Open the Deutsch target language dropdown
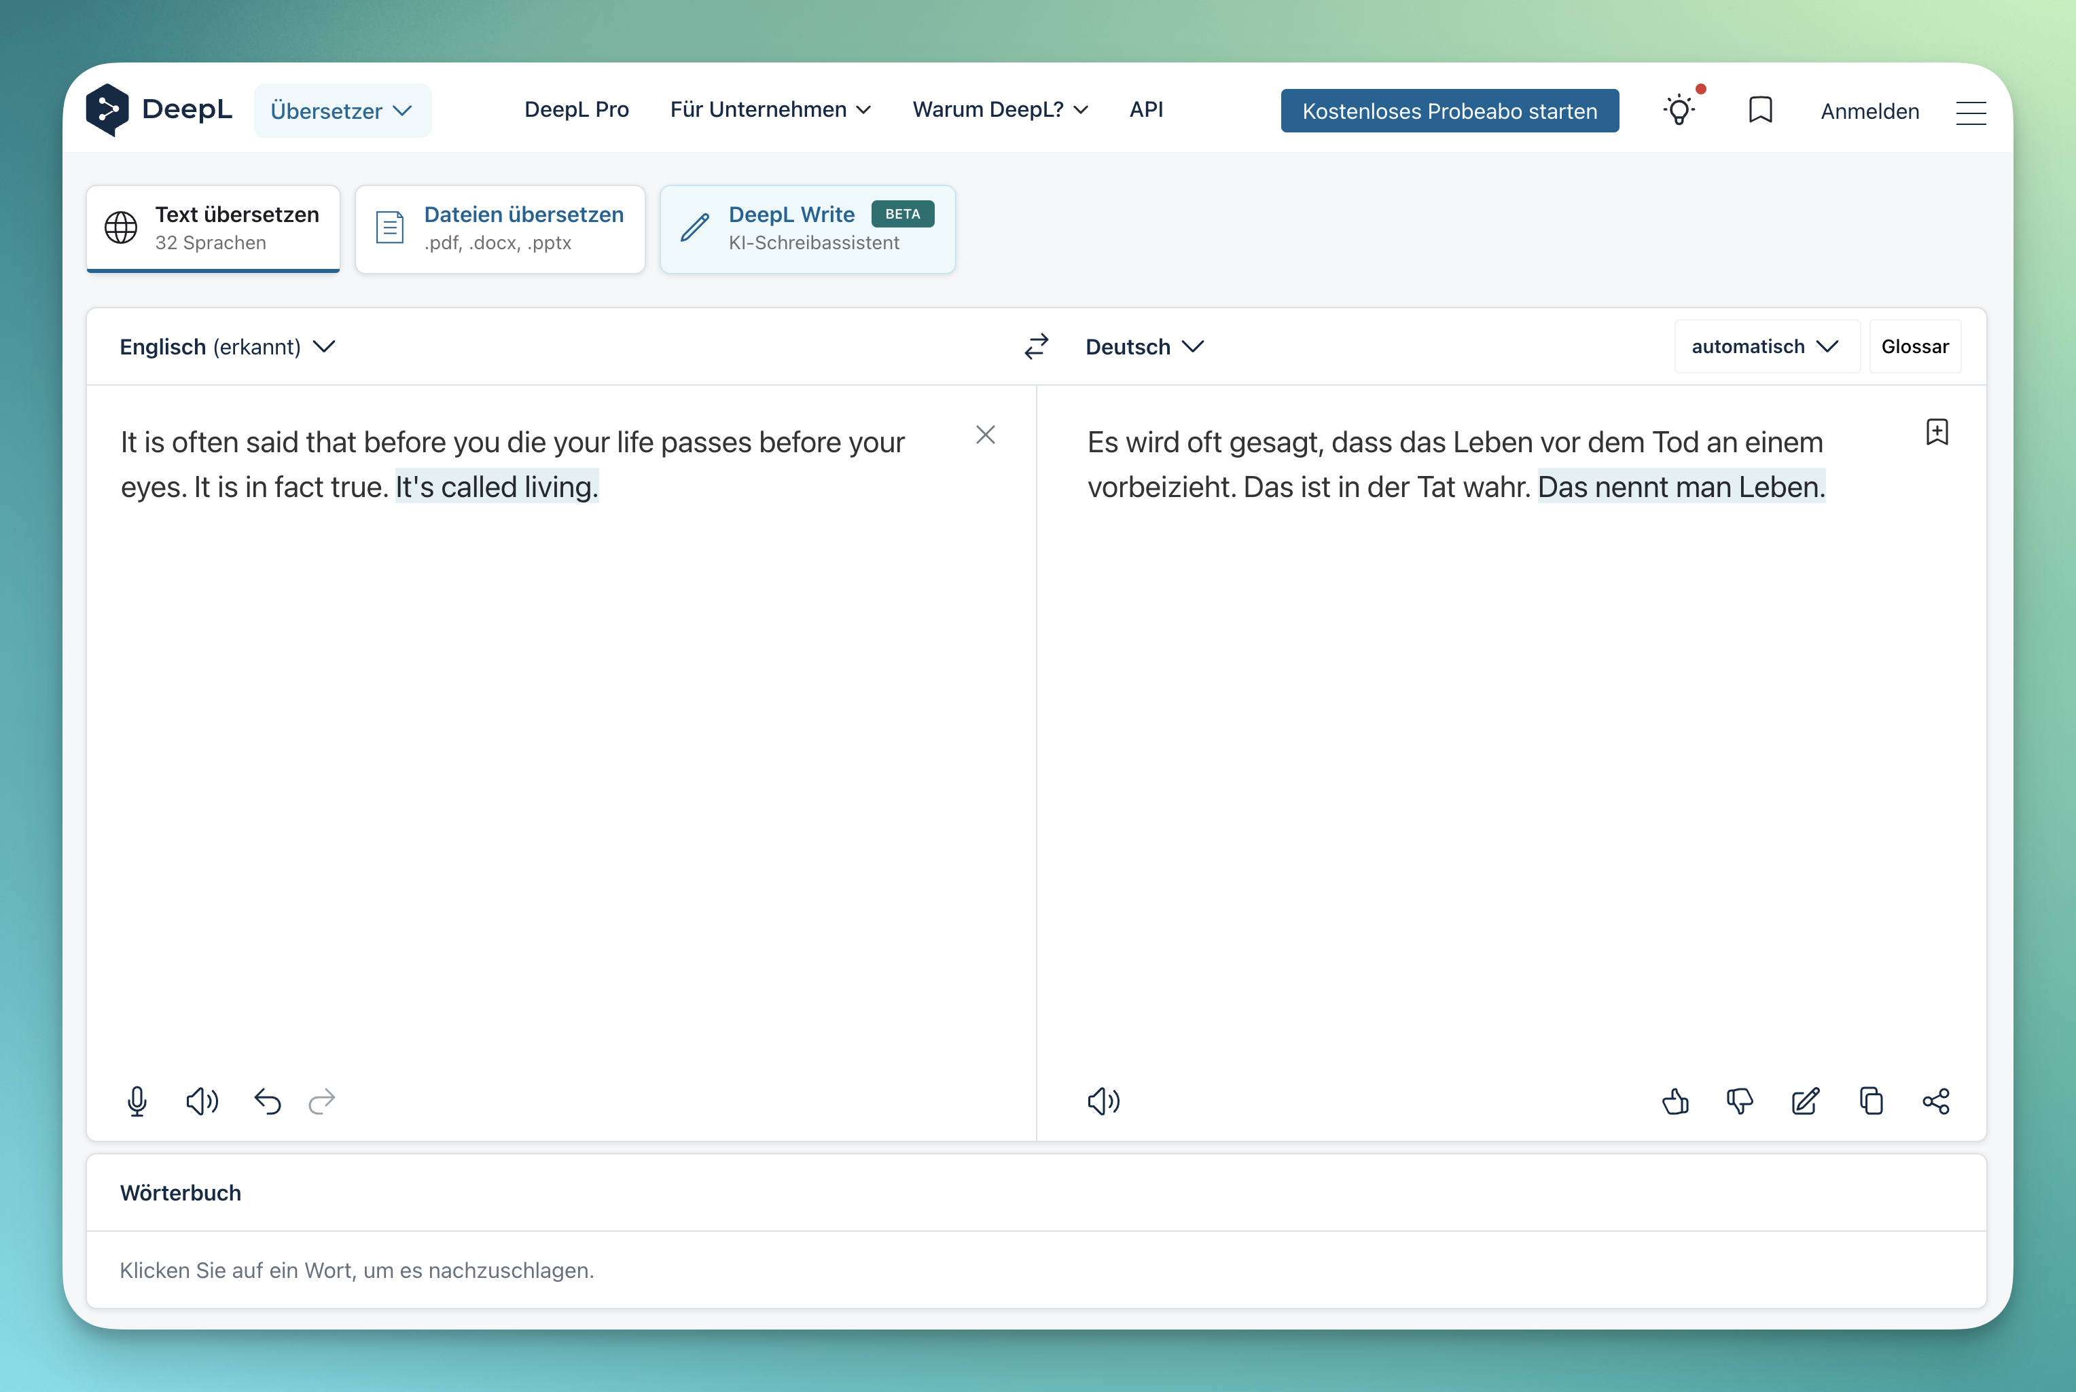 (1144, 346)
